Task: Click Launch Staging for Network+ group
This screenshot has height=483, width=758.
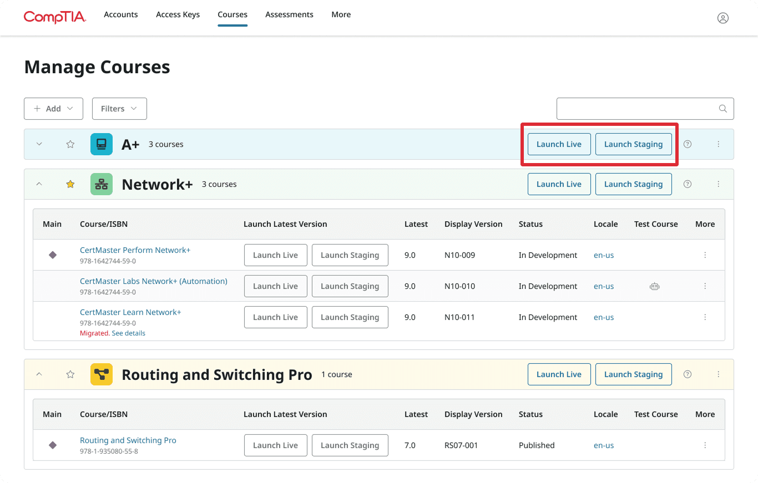Action: tap(634, 184)
